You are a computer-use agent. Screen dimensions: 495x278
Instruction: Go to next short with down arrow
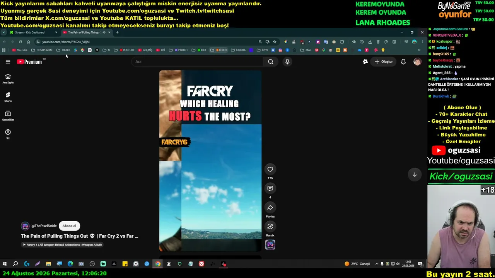(x=415, y=175)
